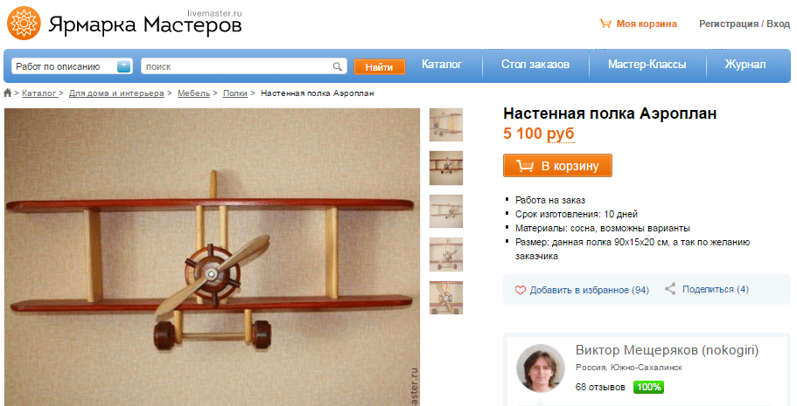
Task: Select the last thumbnail in the gallery
Action: coord(446,298)
